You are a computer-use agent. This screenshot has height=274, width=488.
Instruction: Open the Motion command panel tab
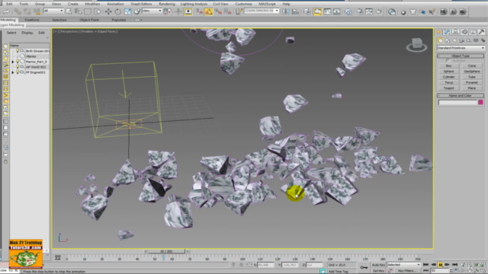(x=464, y=32)
